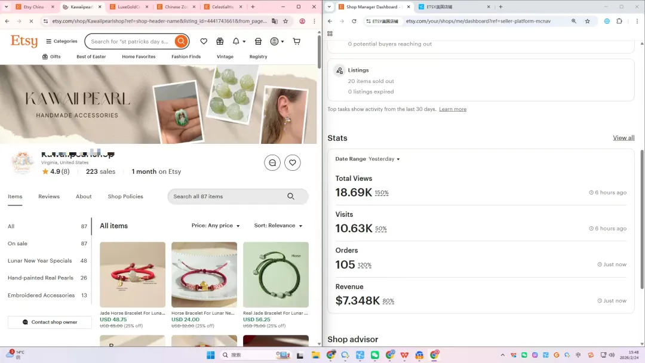Open the shopping cart icon
The image size is (645, 363).
click(x=297, y=41)
